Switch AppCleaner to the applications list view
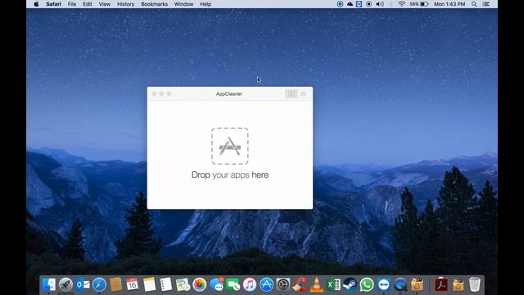Screen dimensions: 524x295 [303, 94]
